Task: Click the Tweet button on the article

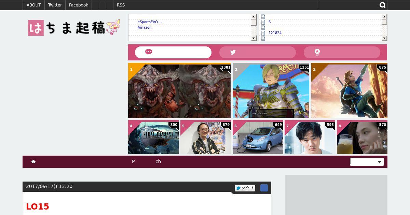Action: pyautogui.click(x=245, y=188)
